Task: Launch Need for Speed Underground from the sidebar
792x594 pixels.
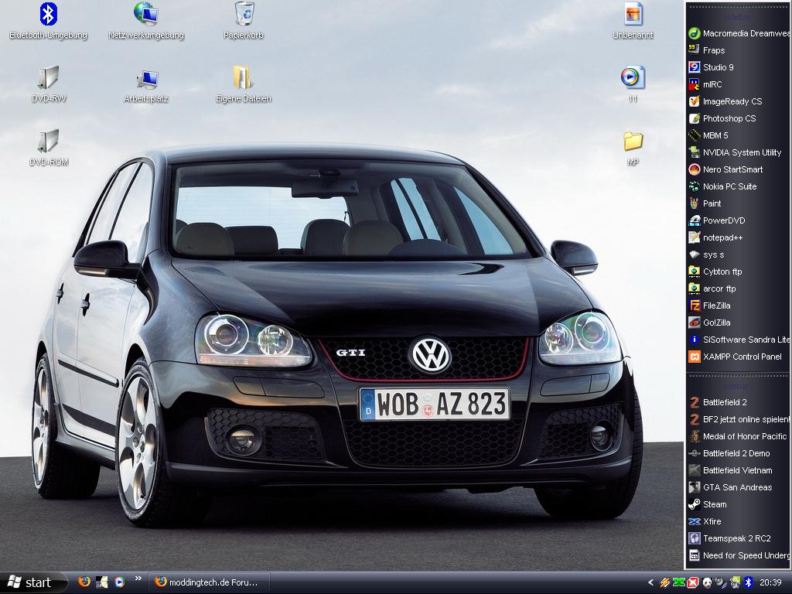Action: (738, 555)
